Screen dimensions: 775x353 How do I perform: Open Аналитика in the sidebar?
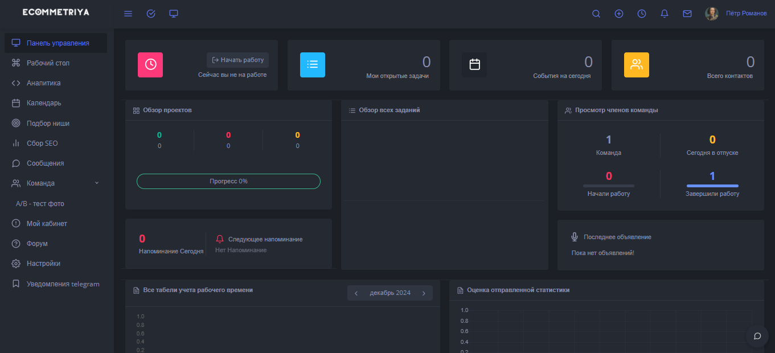pos(43,83)
